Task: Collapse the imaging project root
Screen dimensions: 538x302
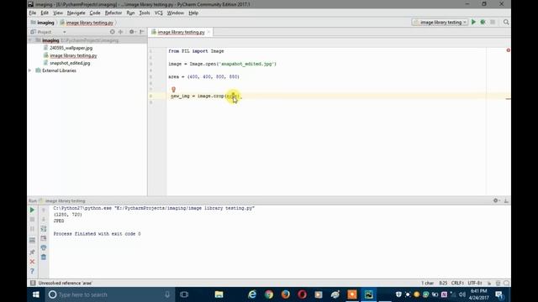Action: 30,40
